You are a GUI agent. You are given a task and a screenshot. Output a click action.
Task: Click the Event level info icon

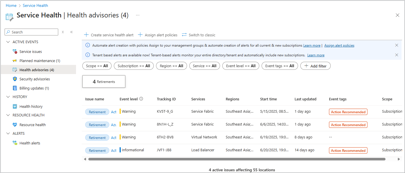point(141,99)
